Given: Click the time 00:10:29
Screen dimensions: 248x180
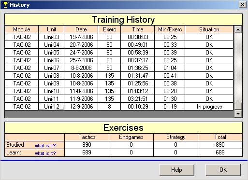Looking at the screenshot, I should click(138, 107).
